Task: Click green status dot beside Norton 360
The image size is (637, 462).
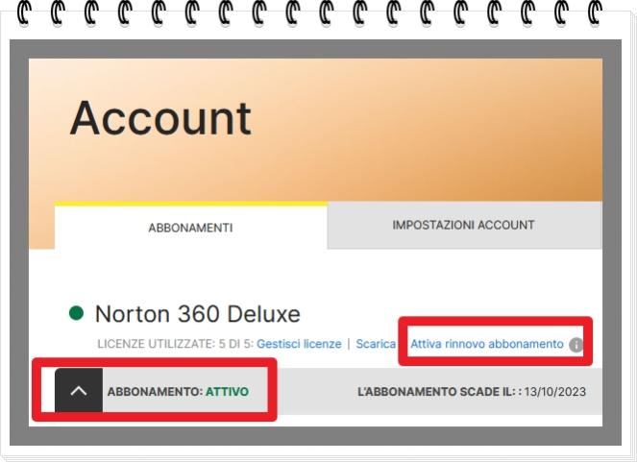Action: pos(76,313)
